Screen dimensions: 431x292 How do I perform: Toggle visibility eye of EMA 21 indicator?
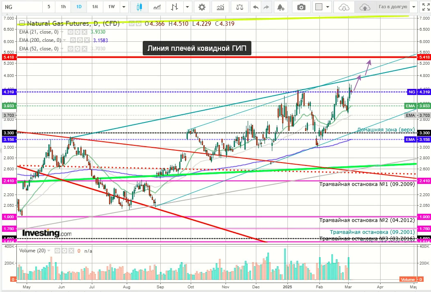pos(71,32)
